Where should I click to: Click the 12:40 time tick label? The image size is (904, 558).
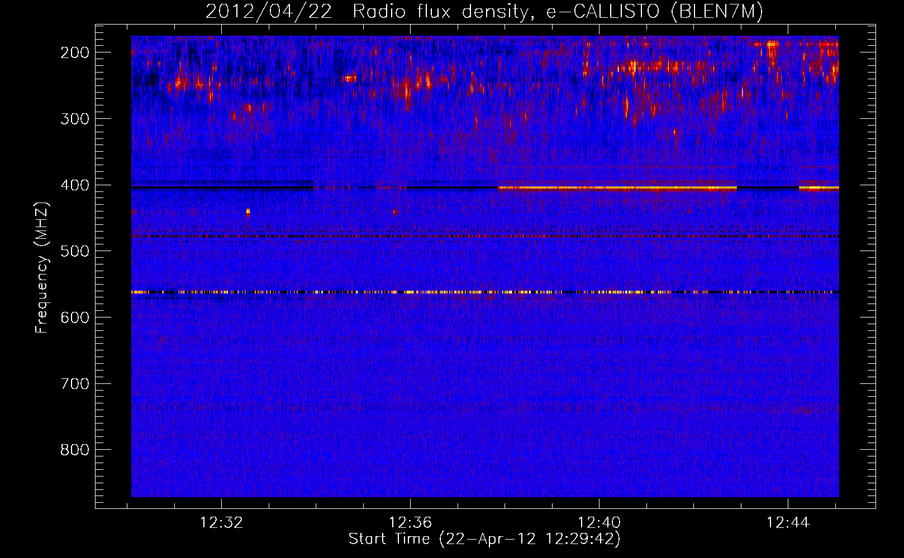(600, 523)
